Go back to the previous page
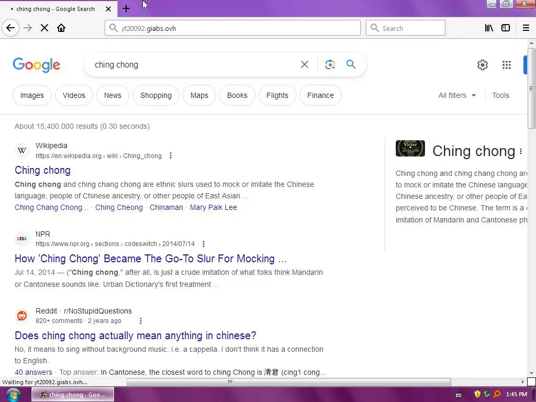This screenshot has height=402, width=536. point(10,28)
